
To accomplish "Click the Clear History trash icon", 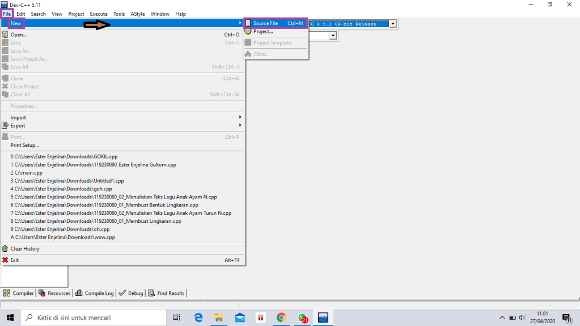I will [5, 249].
